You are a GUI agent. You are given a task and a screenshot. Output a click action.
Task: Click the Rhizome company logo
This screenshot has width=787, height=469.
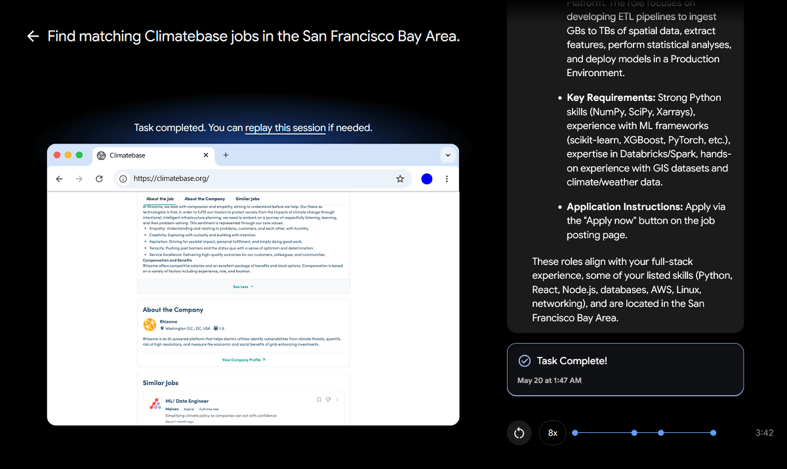coord(150,325)
